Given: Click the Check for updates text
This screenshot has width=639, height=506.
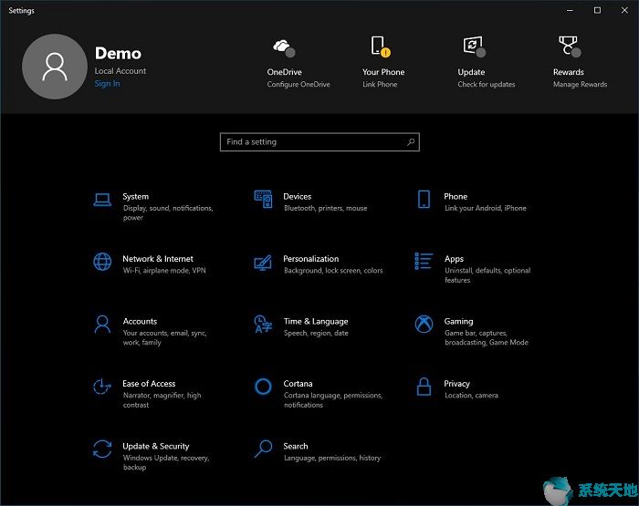Looking at the screenshot, I should point(487,84).
